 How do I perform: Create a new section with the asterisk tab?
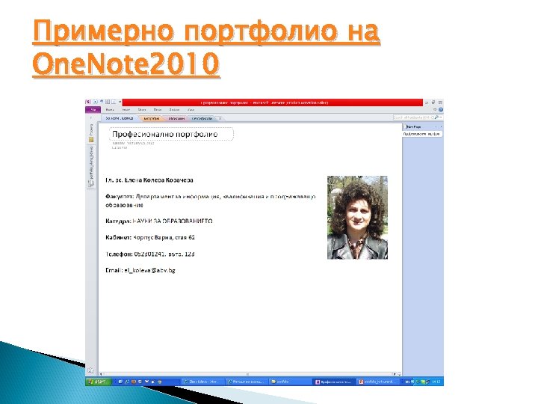[220, 118]
